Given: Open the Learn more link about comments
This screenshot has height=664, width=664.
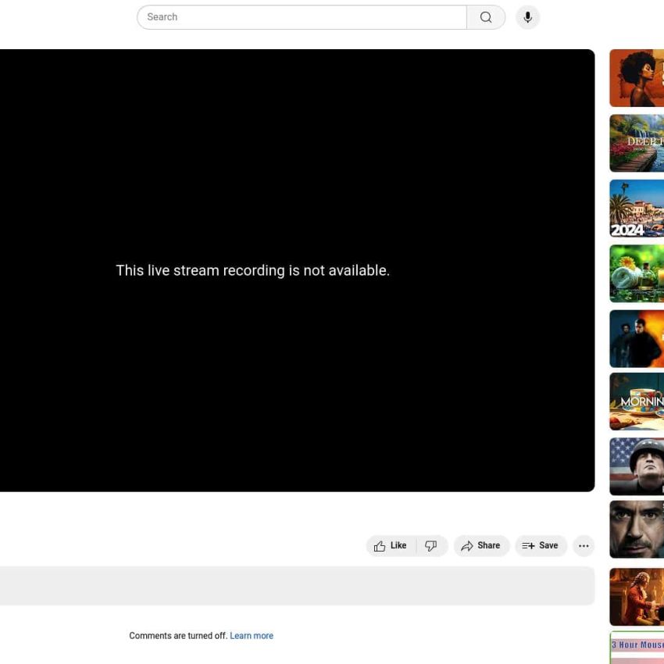Looking at the screenshot, I should click(x=252, y=636).
